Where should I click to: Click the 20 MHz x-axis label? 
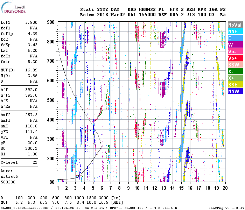[225, 188]
